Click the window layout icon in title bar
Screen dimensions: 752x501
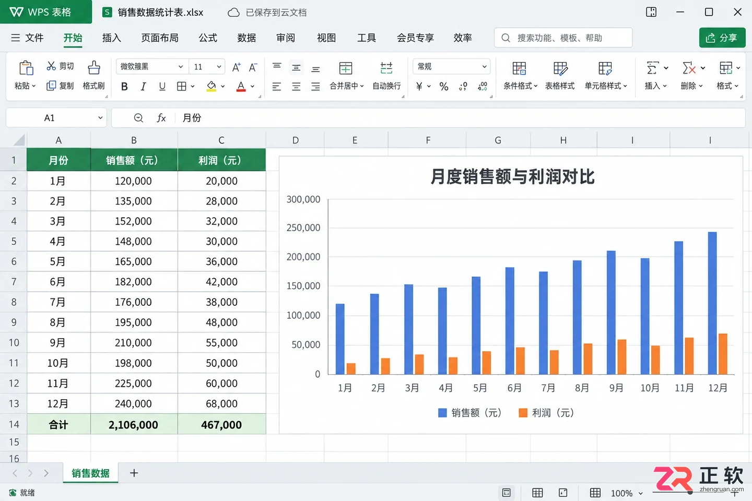point(651,12)
